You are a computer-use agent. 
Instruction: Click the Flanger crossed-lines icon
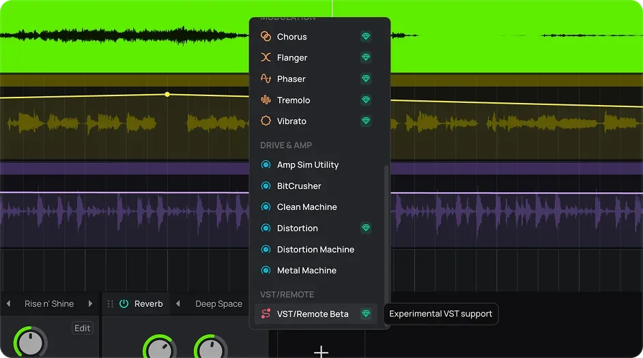tap(266, 57)
